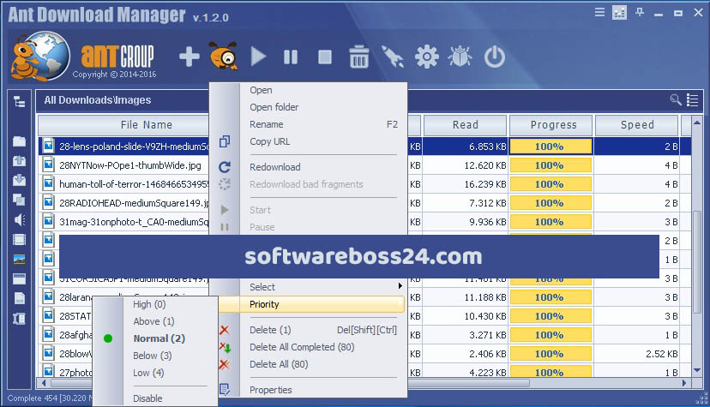710x407 pixels.
Task: Open settings with the gear icon
Action: (x=426, y=57)
